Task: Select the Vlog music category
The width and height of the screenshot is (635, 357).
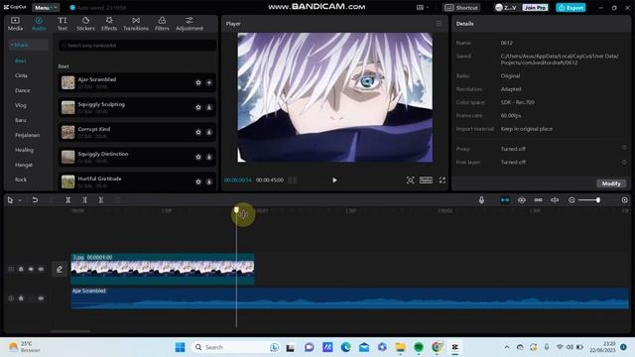Action: pyautogui.click(x=21, y=105)
